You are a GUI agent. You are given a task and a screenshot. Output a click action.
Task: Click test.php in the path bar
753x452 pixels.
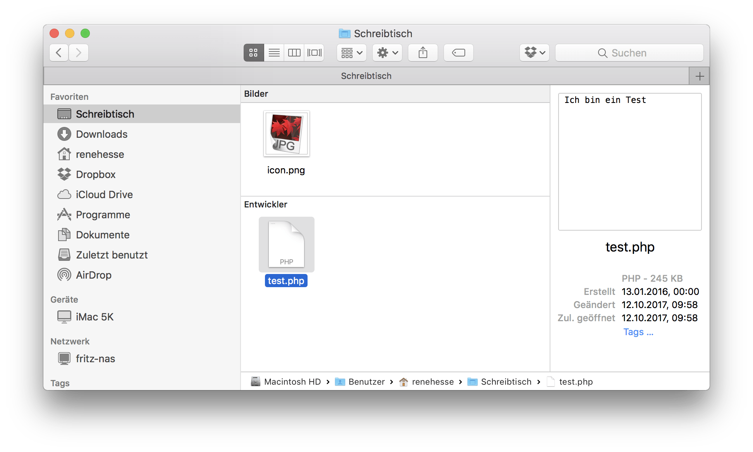(570, 382)
